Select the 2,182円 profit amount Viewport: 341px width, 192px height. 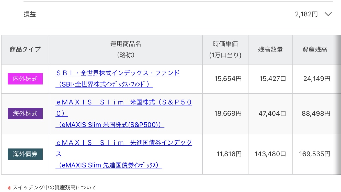point(306,14)
